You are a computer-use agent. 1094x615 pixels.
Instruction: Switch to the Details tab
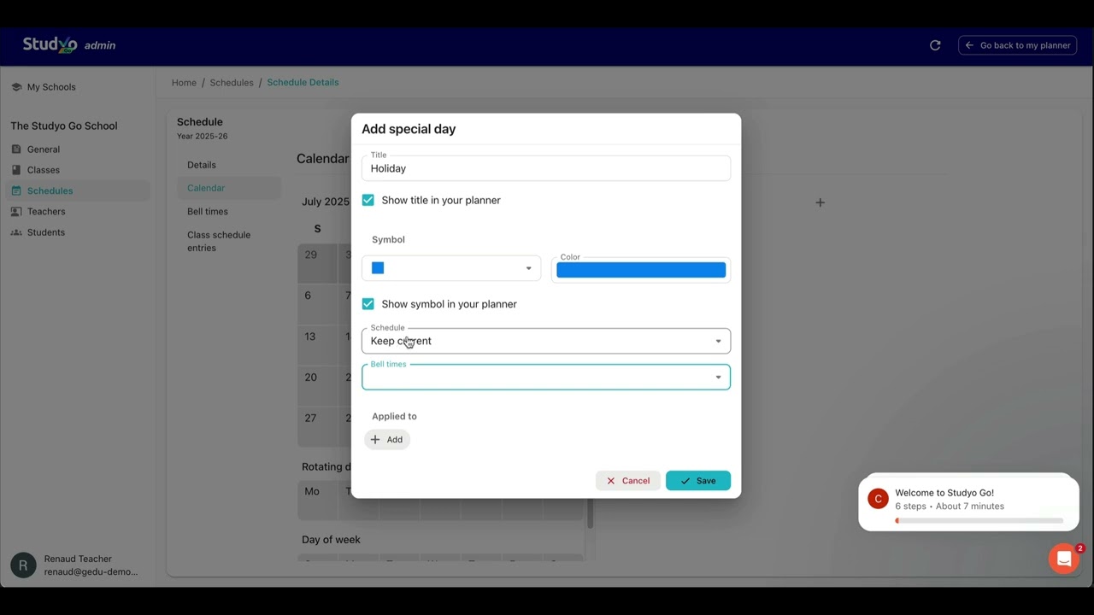202,165
